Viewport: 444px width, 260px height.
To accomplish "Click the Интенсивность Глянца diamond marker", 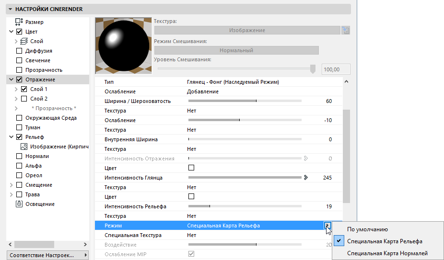I will [306, 178].
